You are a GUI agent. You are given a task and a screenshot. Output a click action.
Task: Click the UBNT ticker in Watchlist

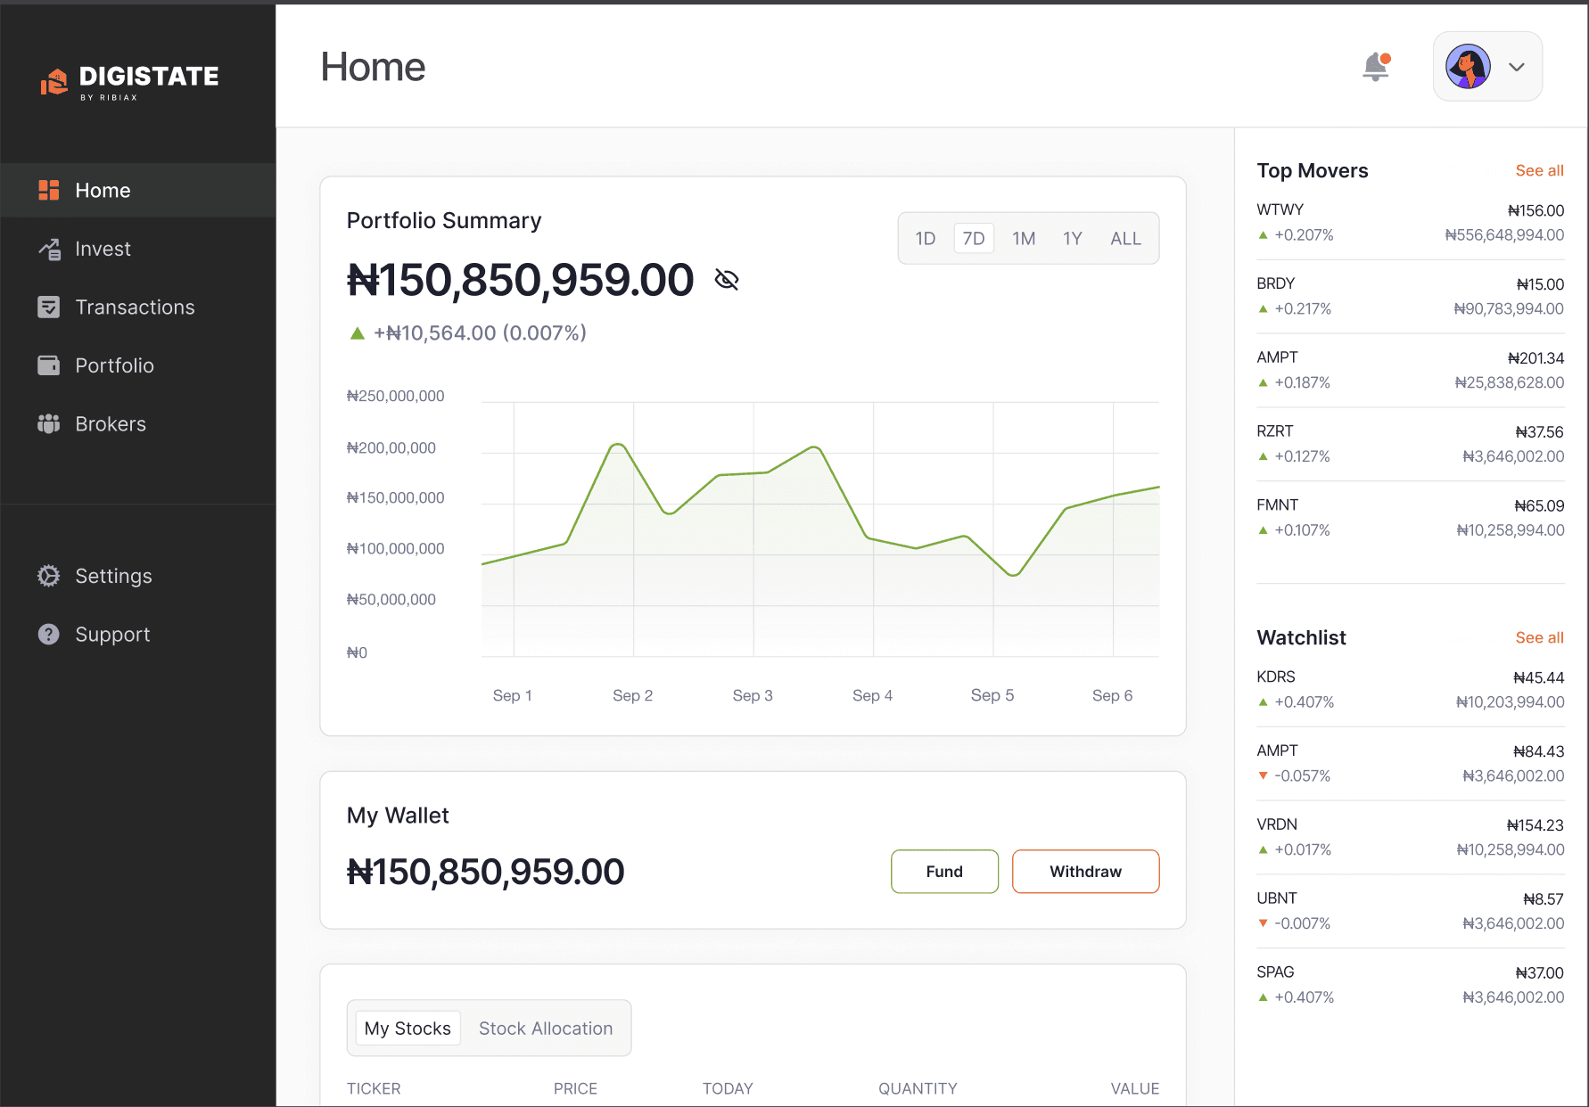click(1277, 898)
